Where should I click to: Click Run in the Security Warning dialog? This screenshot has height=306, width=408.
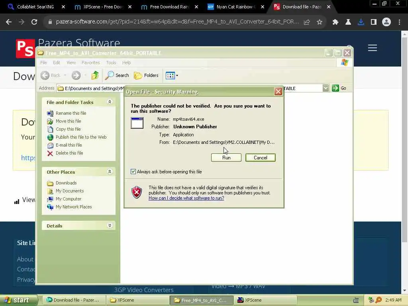pyautogui.click(x=226, y=158)
